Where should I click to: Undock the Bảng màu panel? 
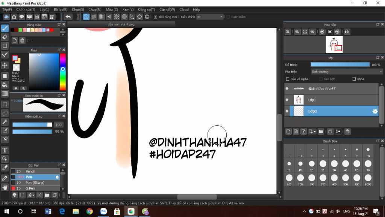pos(59,24)
